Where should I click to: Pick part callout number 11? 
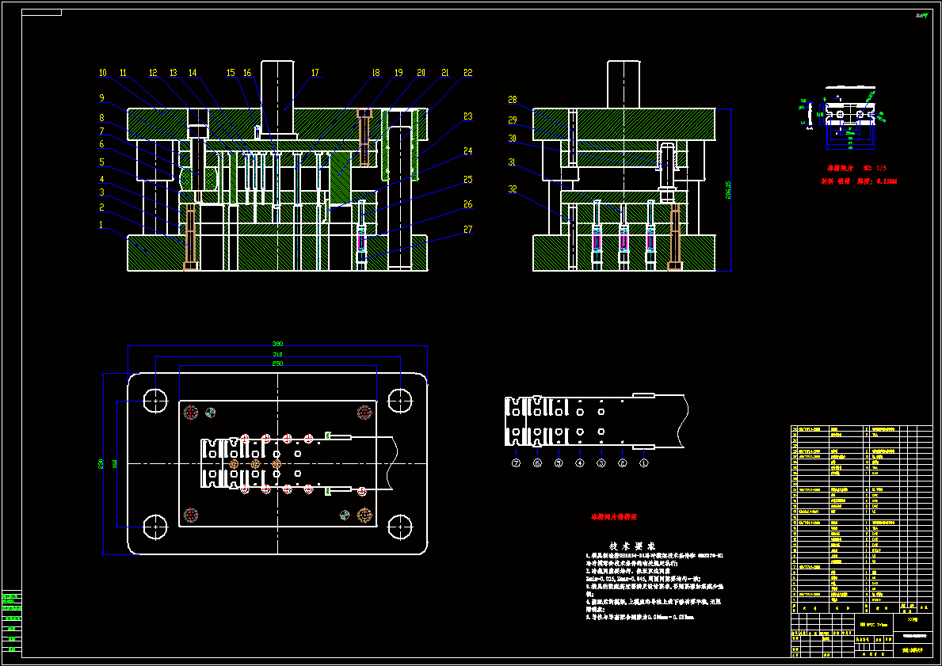point(123,74)
